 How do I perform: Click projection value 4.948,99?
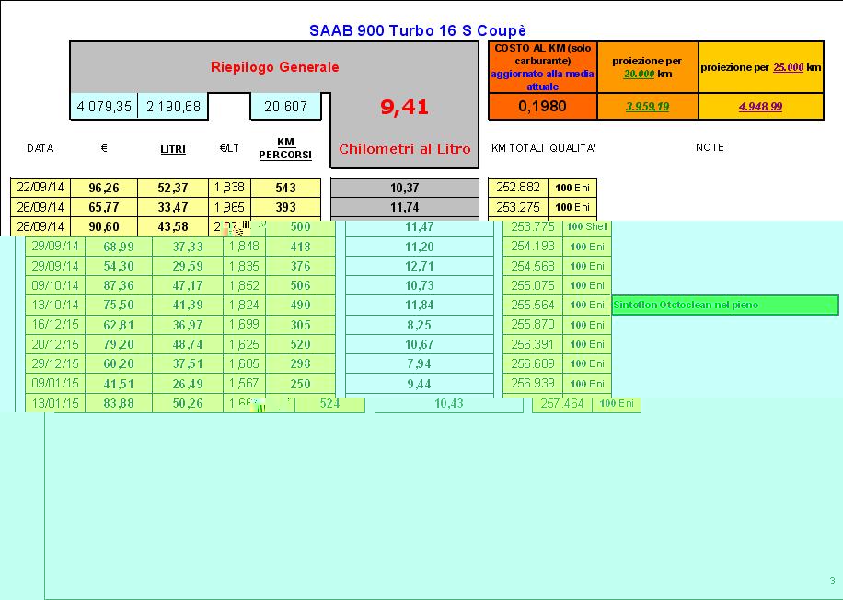[x=761, y=107]
